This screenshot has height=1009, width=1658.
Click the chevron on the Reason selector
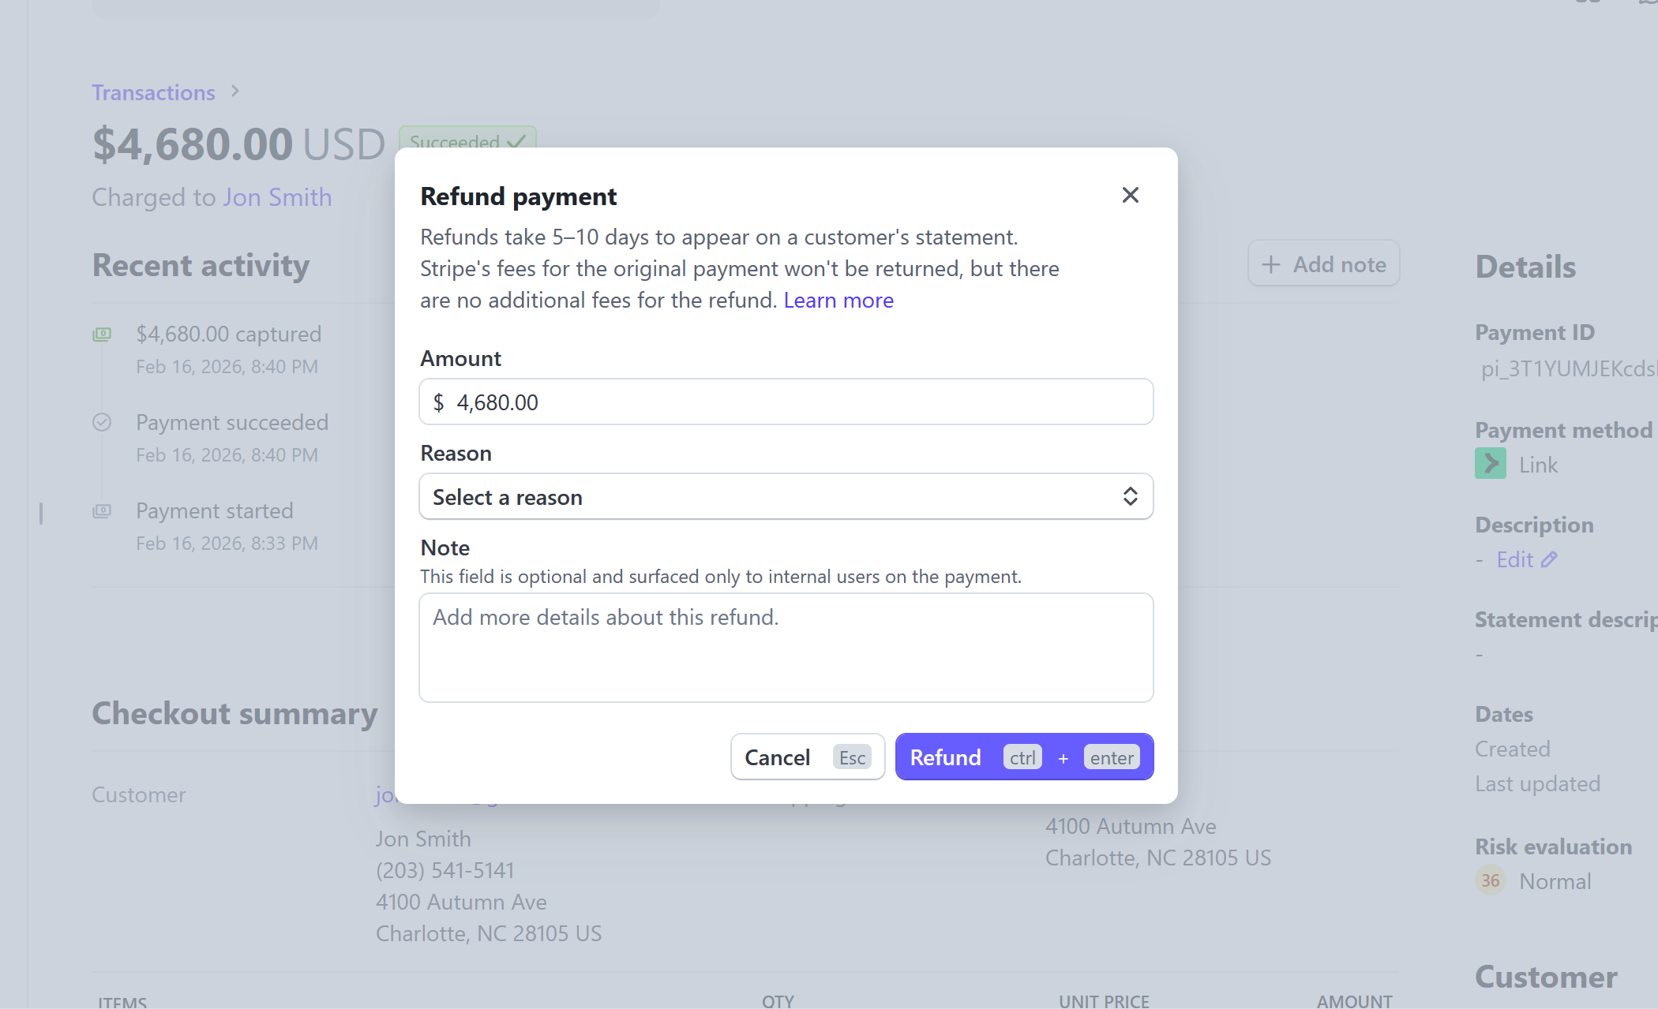coord(1131,496)
